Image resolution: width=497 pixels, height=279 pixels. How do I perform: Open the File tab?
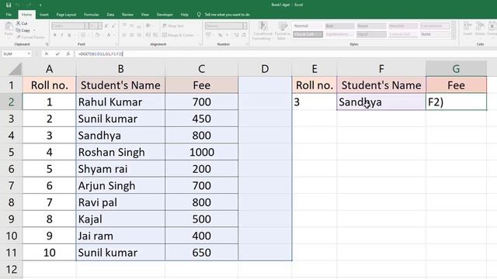[x=9, y=15]
